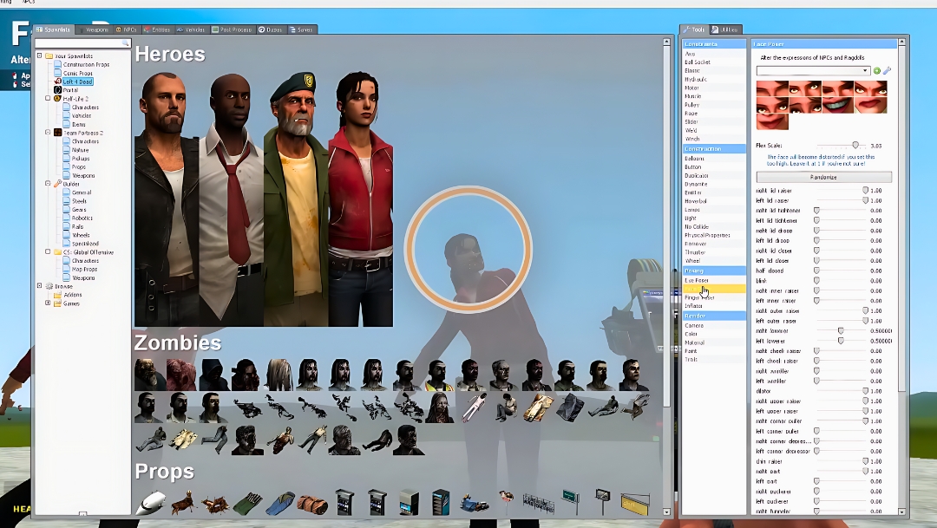
Task: Click the Left 4 Dead icon in the sidebar
Action: [57, 81]
